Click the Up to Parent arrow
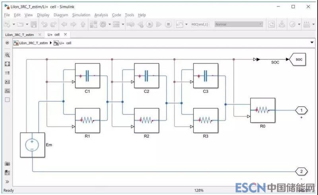The image size is (318, 195). pos(83,24)
